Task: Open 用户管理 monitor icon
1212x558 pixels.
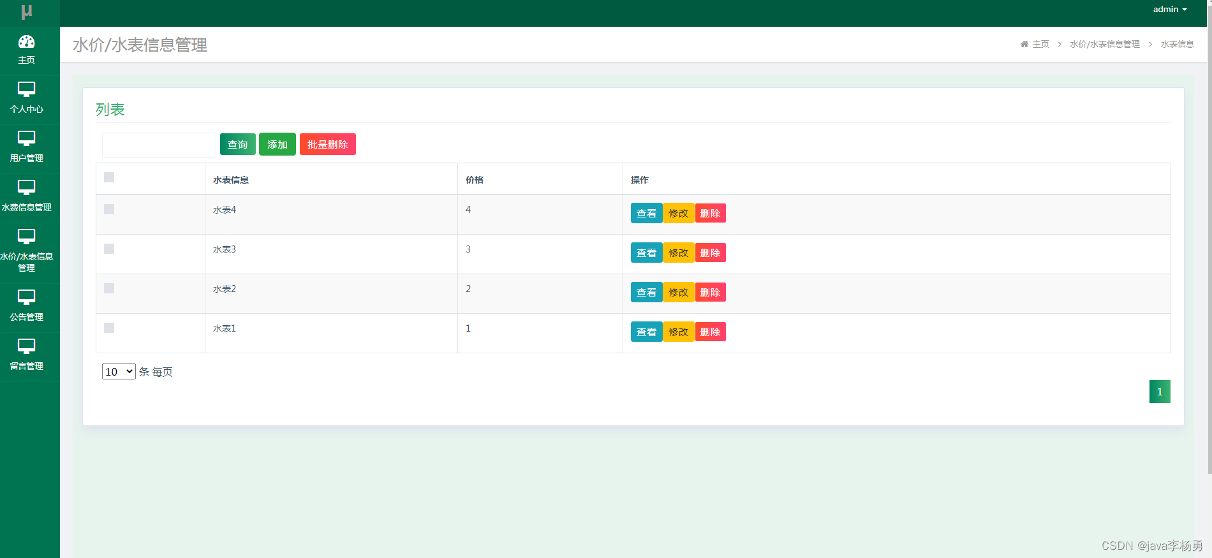Action: click(26, 138)
